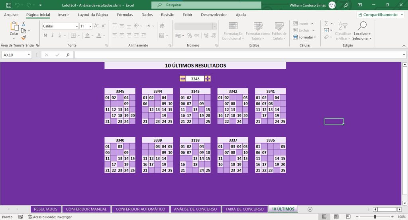
Task: Open Localizar e Selecionar magnifier icon
Action: click(x=362, y=26)
